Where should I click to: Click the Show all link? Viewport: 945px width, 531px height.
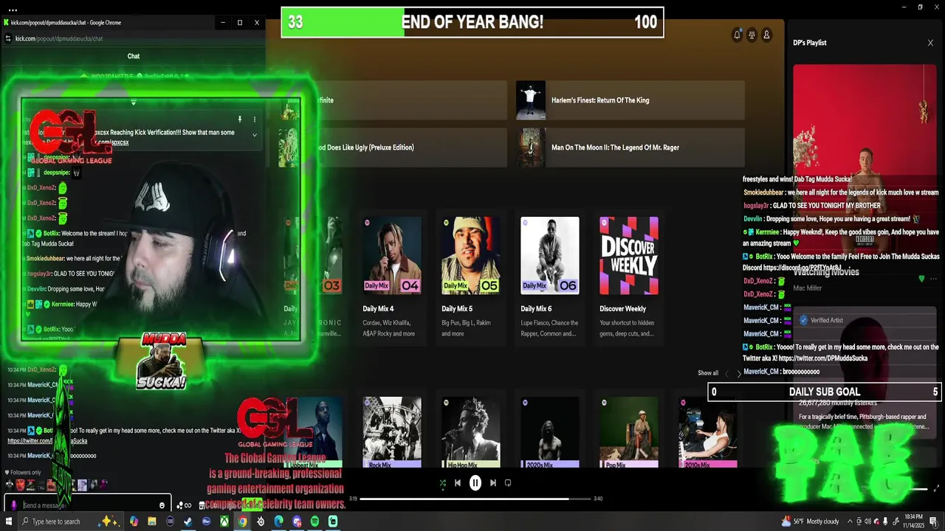[x=708, y=373]
